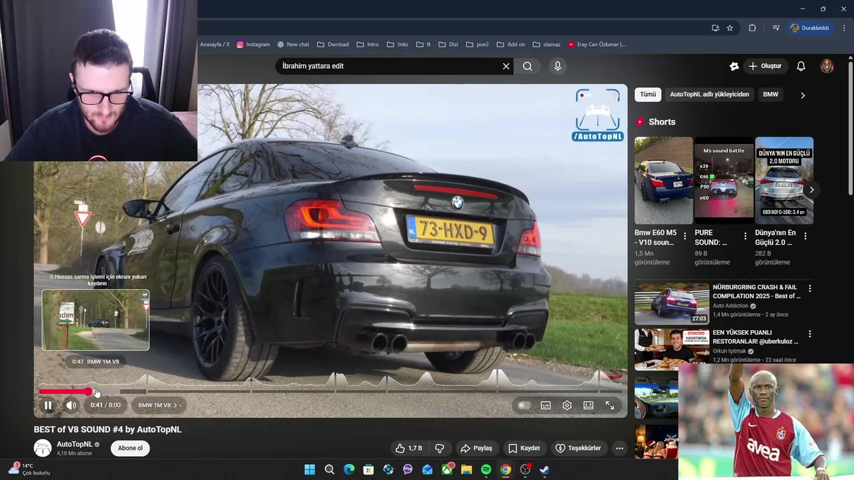
Task: Dislike the video with thumbs down
Action: pos(440,448)
